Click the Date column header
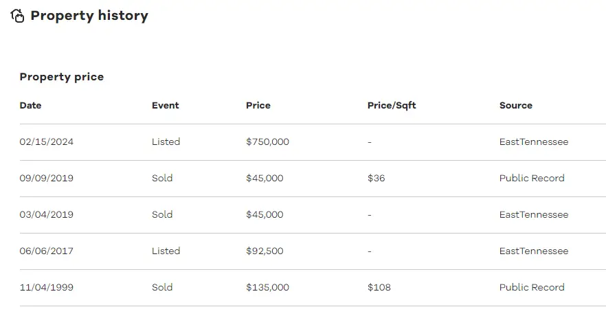 point(30,106)
